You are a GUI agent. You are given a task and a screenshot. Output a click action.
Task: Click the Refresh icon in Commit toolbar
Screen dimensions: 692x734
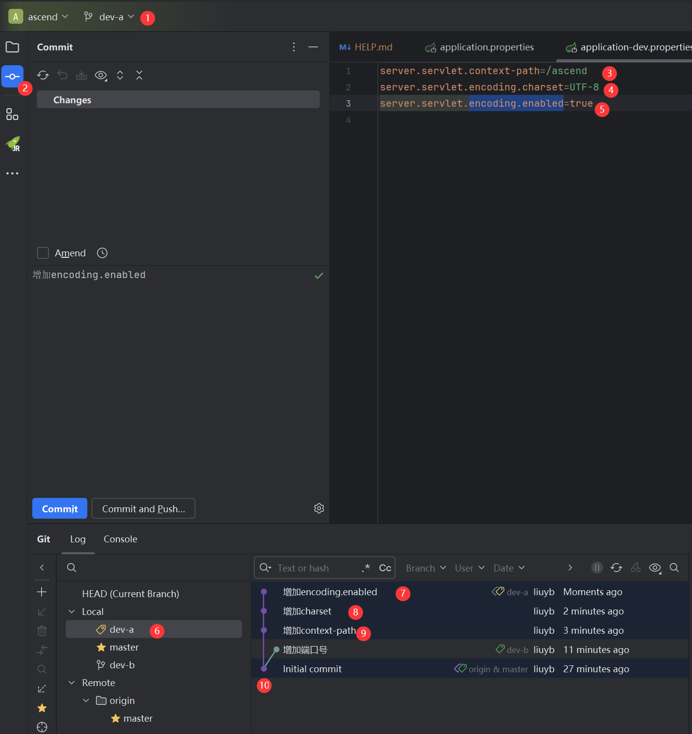[x=43, y=75]
